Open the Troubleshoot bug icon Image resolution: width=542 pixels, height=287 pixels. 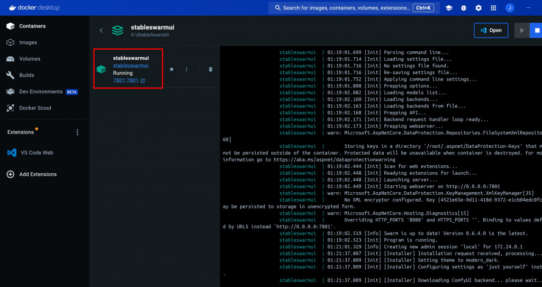pyautogui.click(x=464, y=7)
